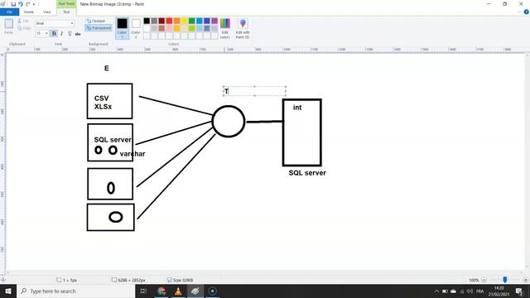Image resolution: width=530 pixels, height=298 pixels.
Task: Toggle Italic formatting
Action: pos(62,33)
